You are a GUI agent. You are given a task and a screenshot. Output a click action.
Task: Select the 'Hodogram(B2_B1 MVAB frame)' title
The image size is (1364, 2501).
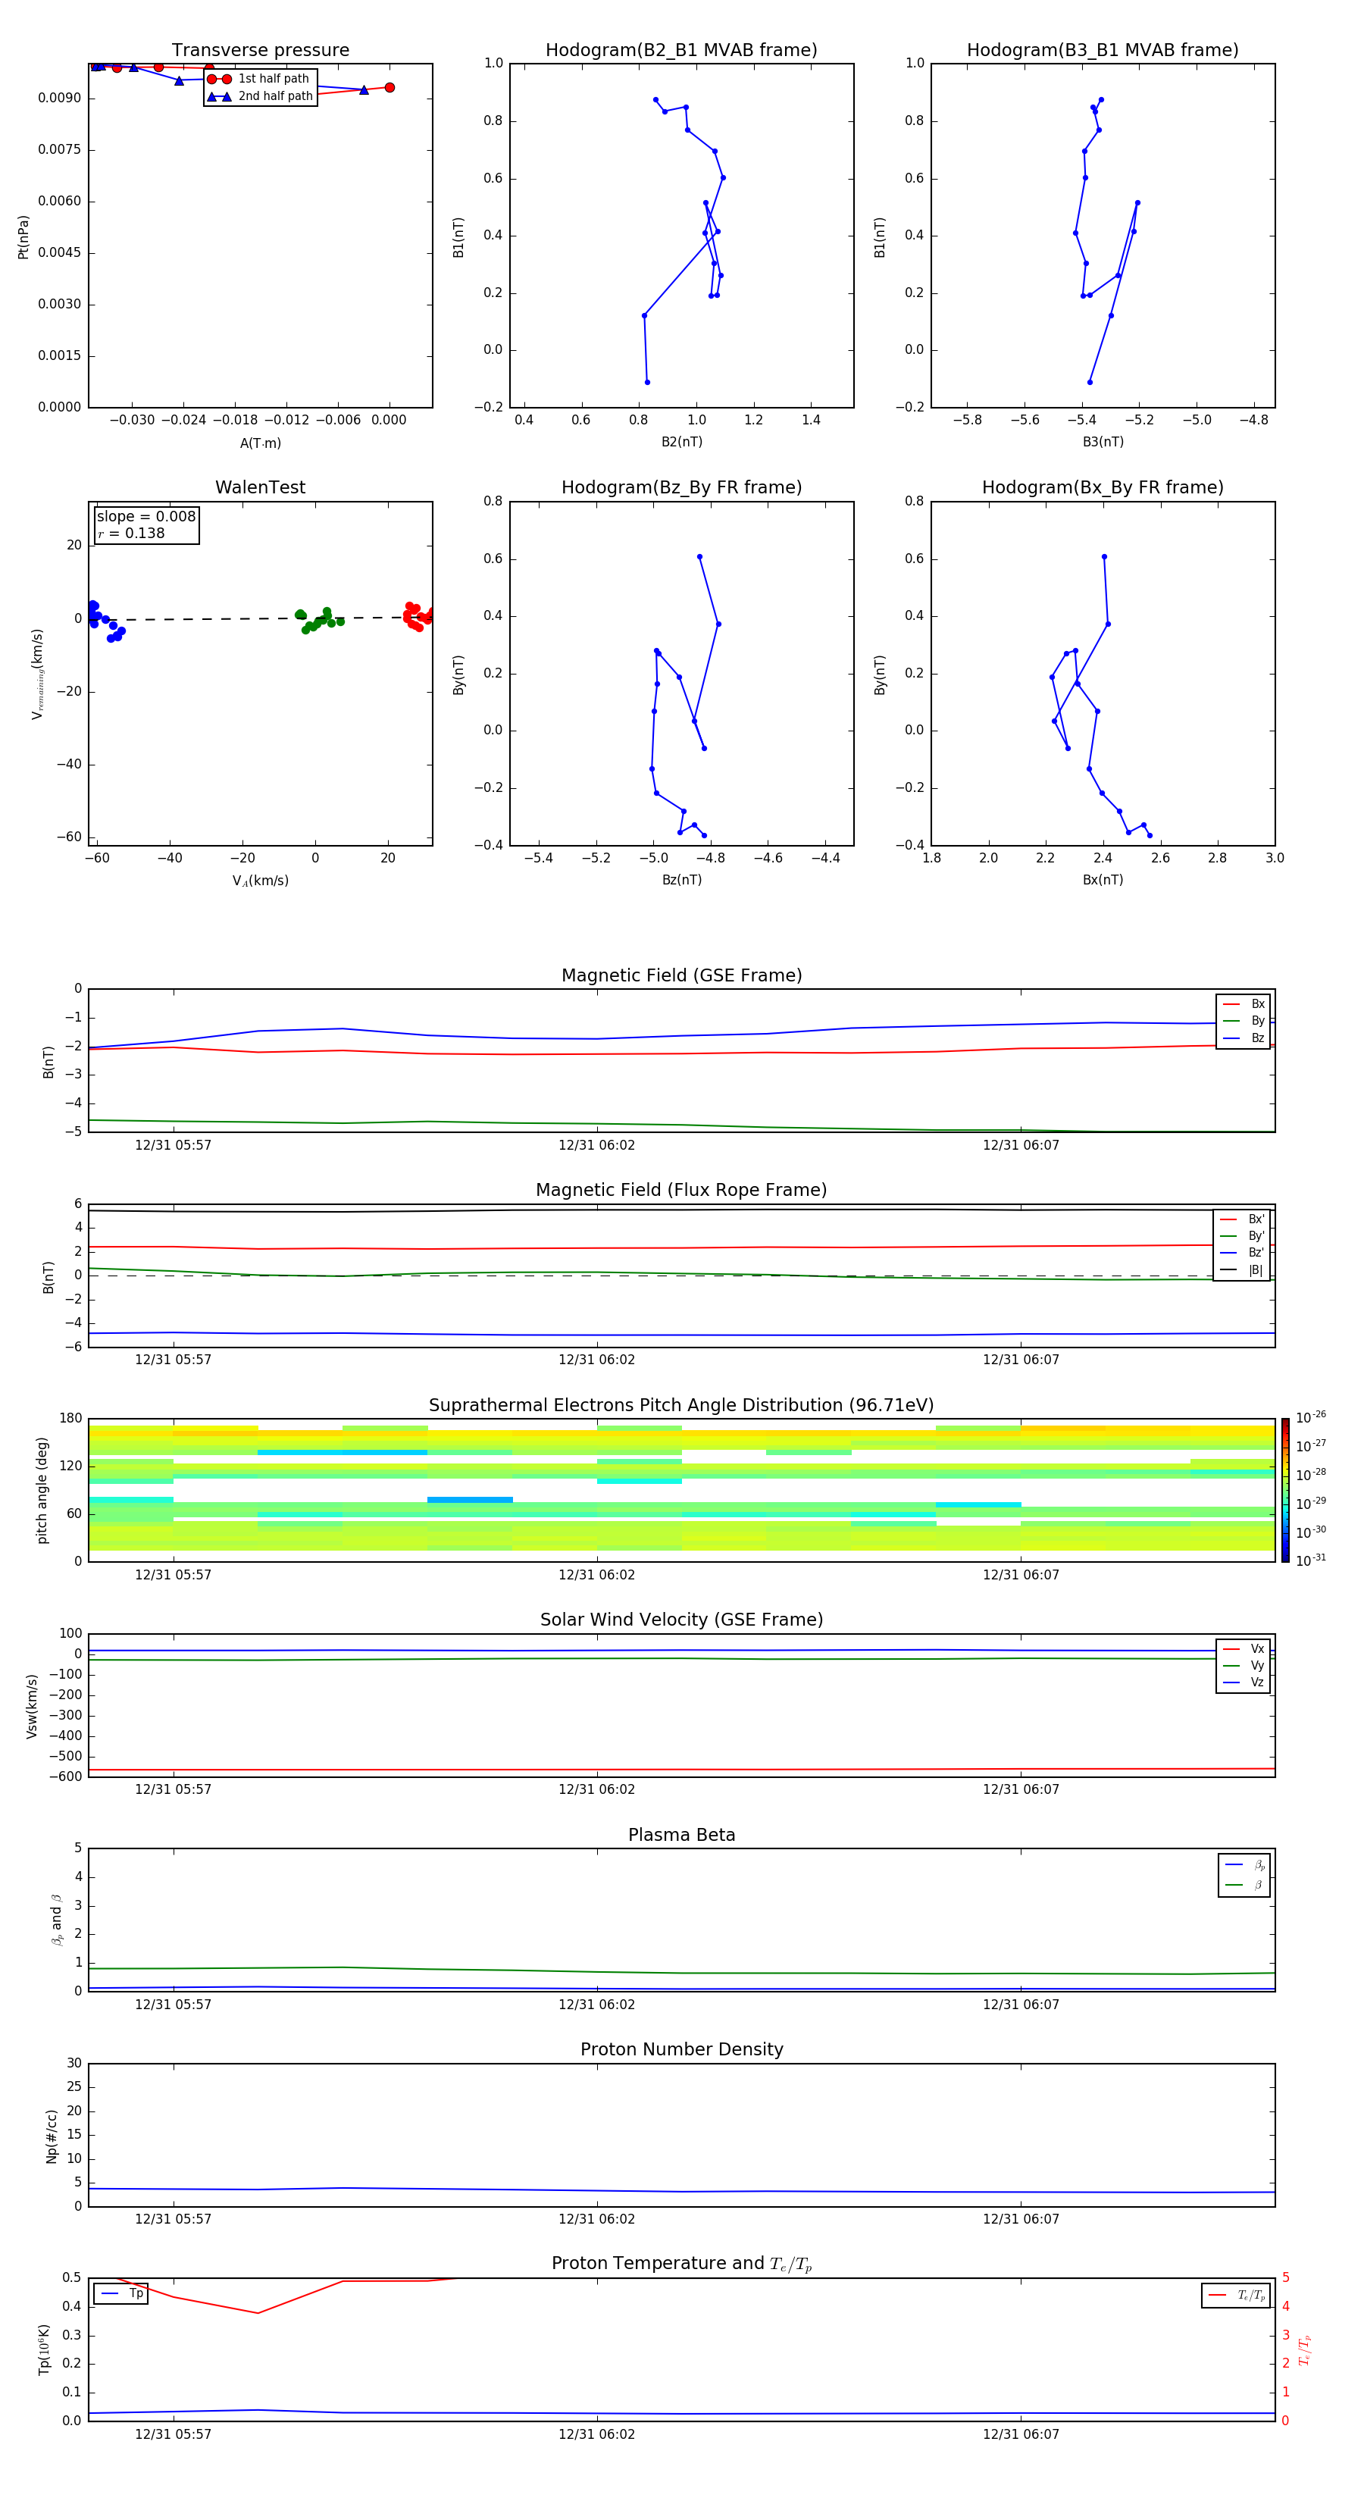coord(681,51)
